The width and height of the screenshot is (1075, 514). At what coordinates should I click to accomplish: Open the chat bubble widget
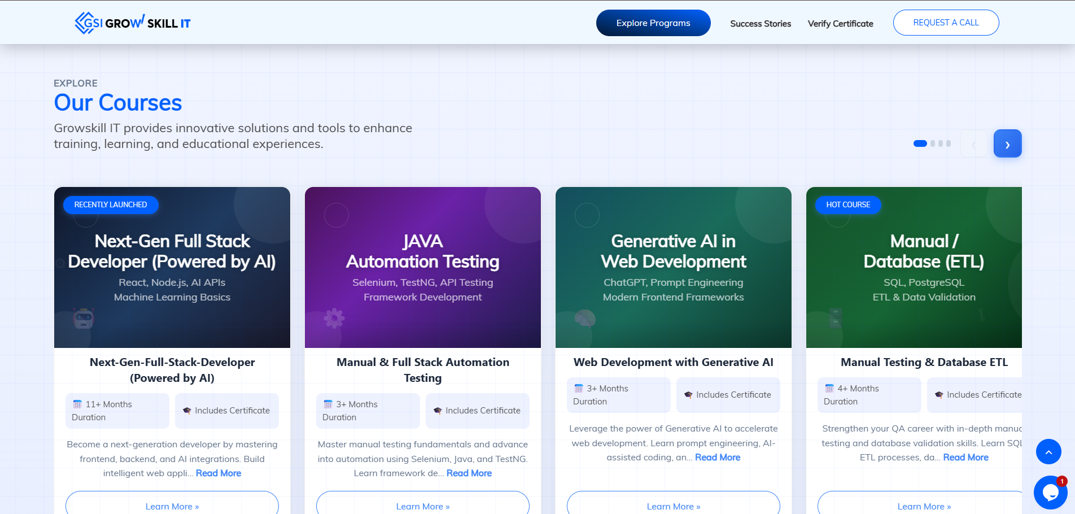[1050, 493]
